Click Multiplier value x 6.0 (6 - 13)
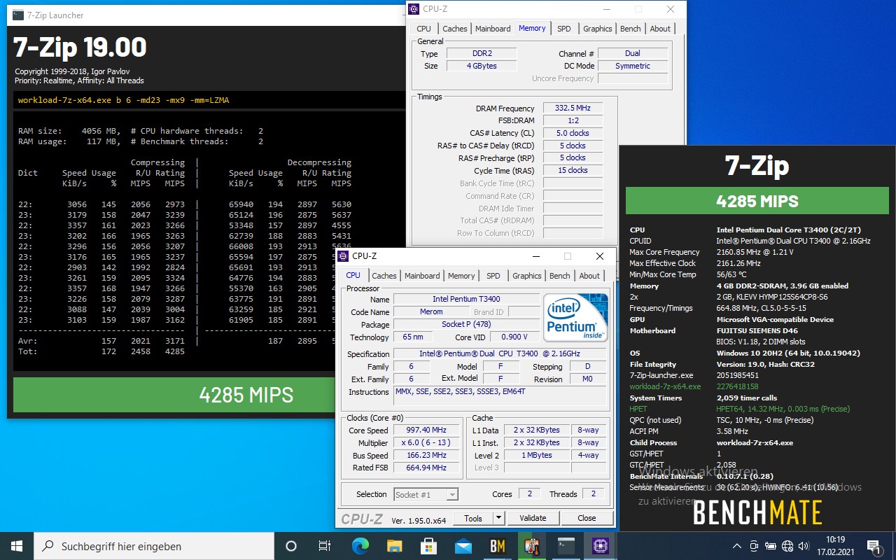The height and width of the screenshot is (560, 896). tap(426, 442)
